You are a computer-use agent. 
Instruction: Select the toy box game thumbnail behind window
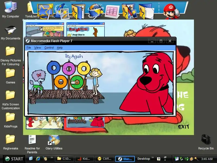(45, 30)
